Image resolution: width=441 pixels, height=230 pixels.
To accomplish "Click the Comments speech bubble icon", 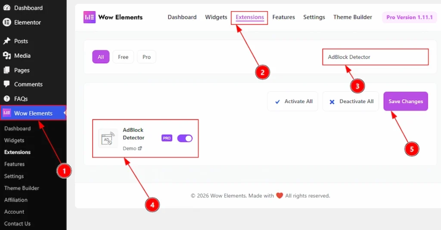I will [7, 84].
